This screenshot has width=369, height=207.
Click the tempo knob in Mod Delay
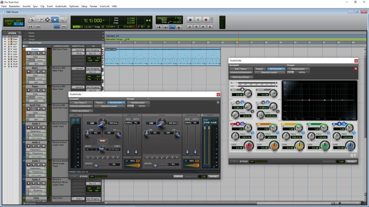(102, 148)
